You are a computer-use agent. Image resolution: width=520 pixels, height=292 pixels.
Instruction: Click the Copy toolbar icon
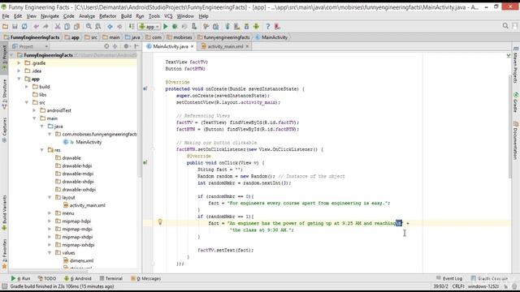(x=67, y=27)
